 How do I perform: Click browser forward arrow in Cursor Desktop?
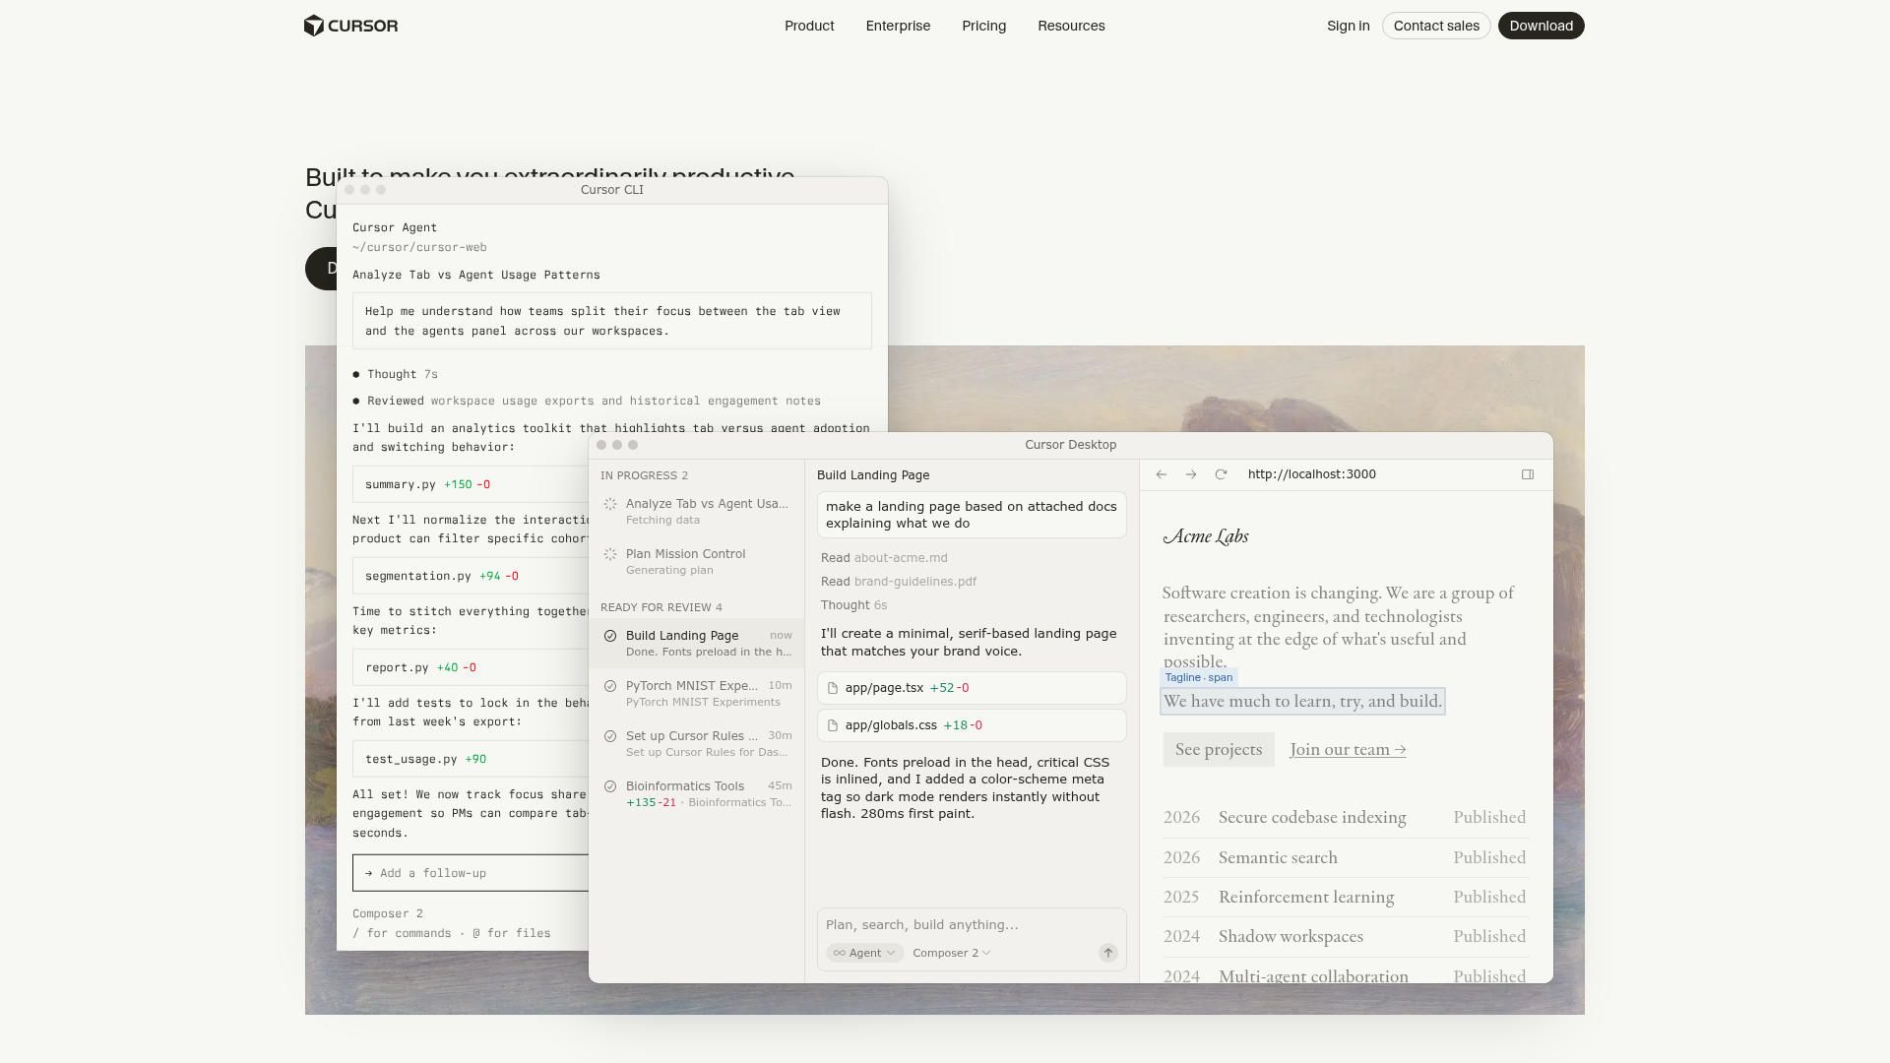1191,474
